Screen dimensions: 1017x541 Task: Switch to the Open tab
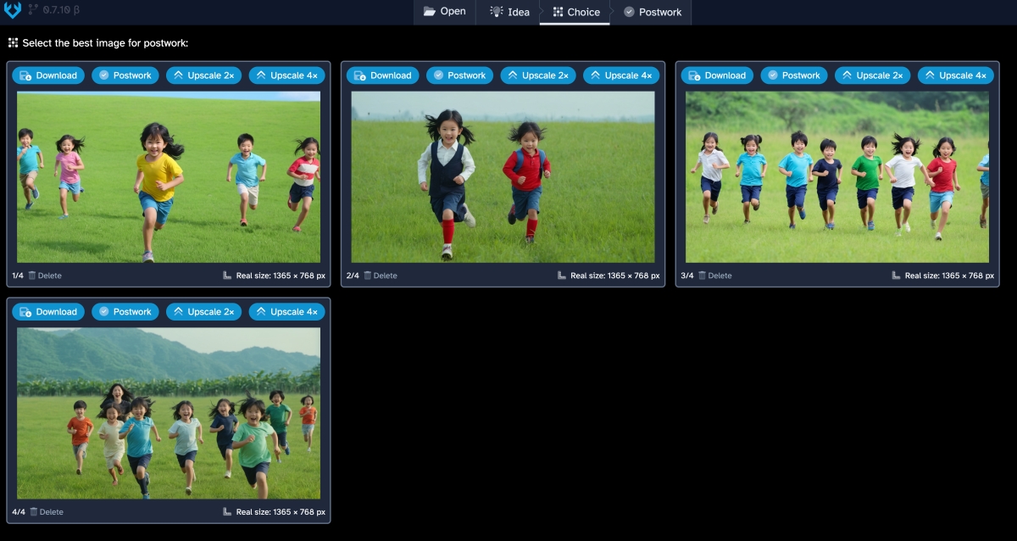444,12
